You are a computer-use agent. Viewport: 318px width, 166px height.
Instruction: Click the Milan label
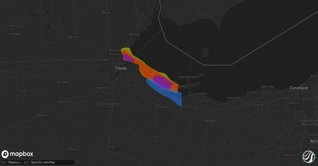(x=107, y=12)
